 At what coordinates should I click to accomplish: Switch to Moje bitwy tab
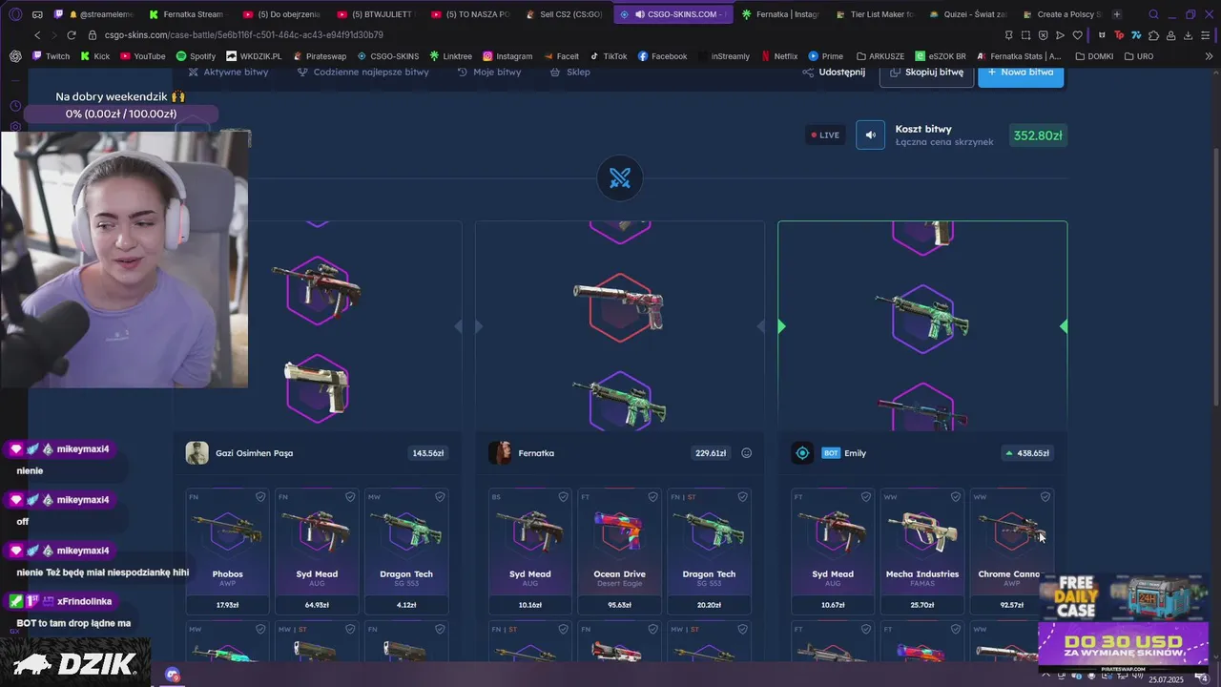click(x=488, y=73)
